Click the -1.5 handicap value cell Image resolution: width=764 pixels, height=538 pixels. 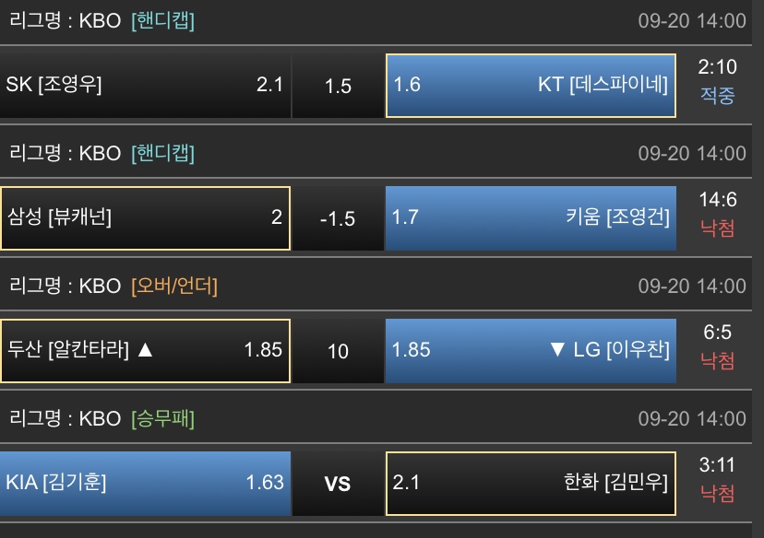(x=339, y=218)
